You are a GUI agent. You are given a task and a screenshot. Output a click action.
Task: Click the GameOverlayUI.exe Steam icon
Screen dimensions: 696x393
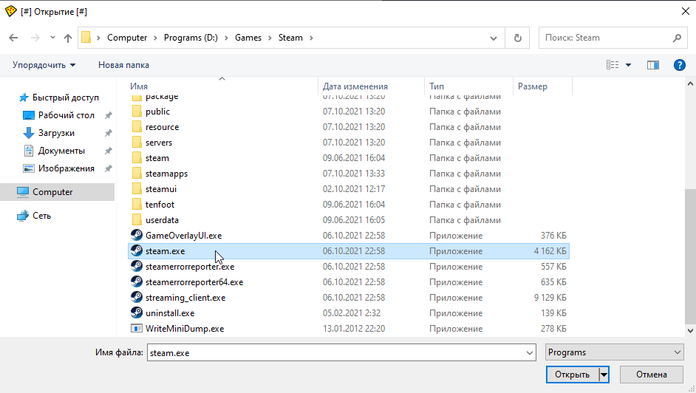(137, 235)
